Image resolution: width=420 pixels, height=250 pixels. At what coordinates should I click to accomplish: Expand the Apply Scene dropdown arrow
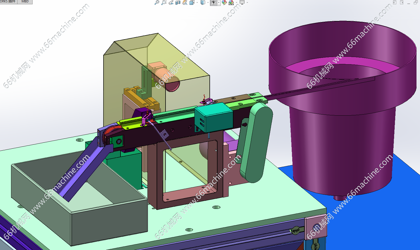[x=236, y=3]
